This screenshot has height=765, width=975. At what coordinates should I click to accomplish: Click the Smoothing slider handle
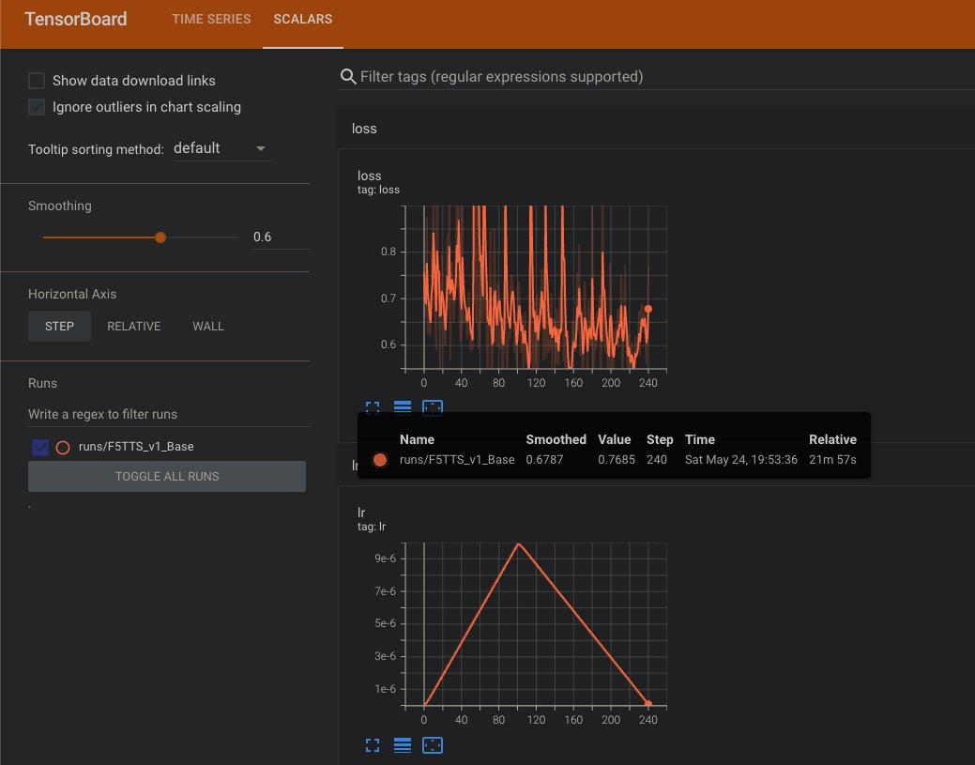click(160, 237)
